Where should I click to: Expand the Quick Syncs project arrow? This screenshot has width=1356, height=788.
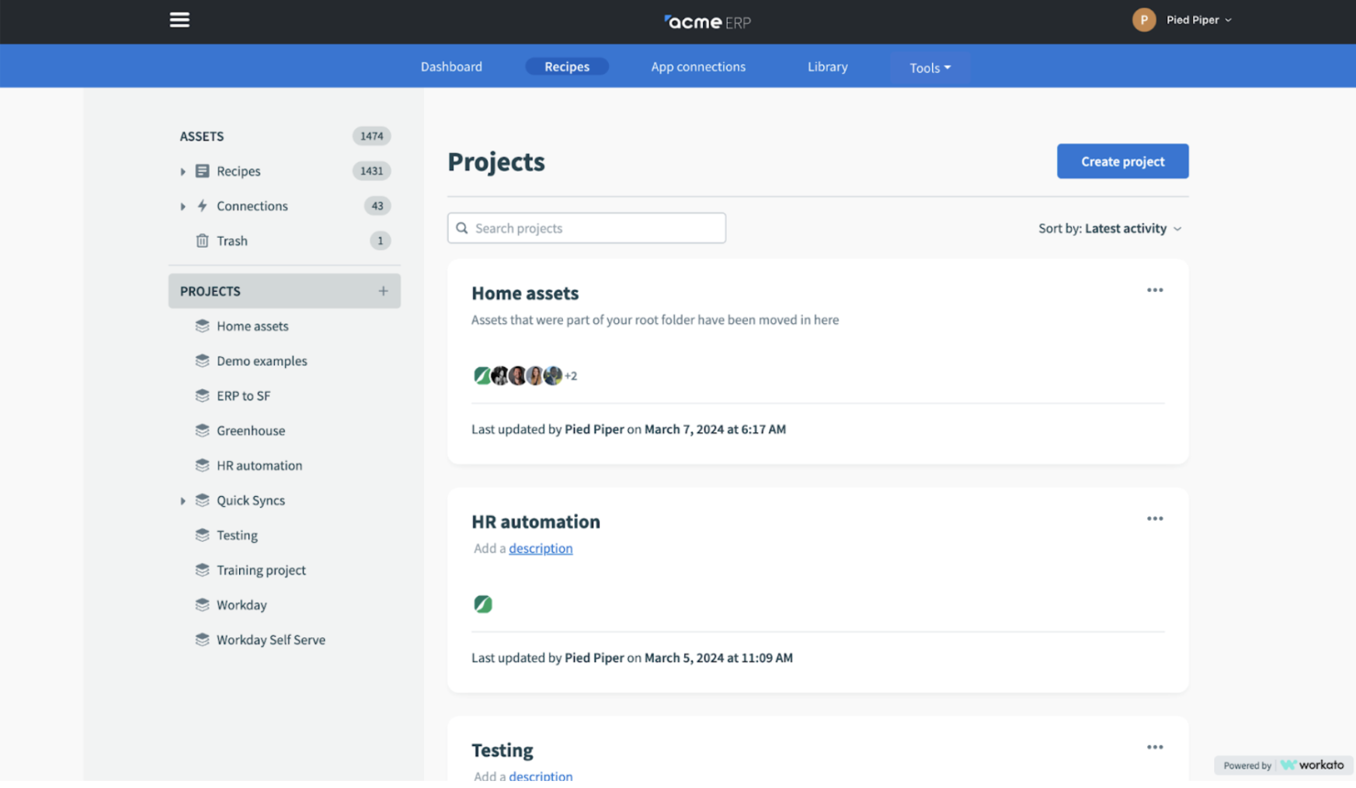click(x=183, y=501)
